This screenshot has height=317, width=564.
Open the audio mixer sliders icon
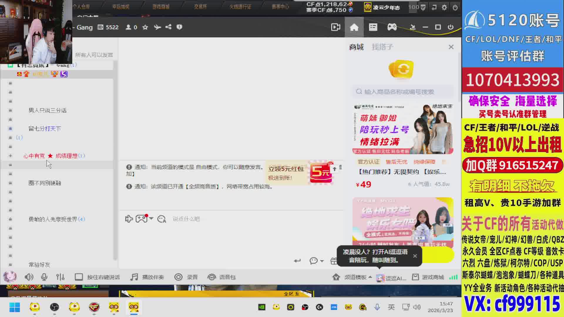pos(60,277)
